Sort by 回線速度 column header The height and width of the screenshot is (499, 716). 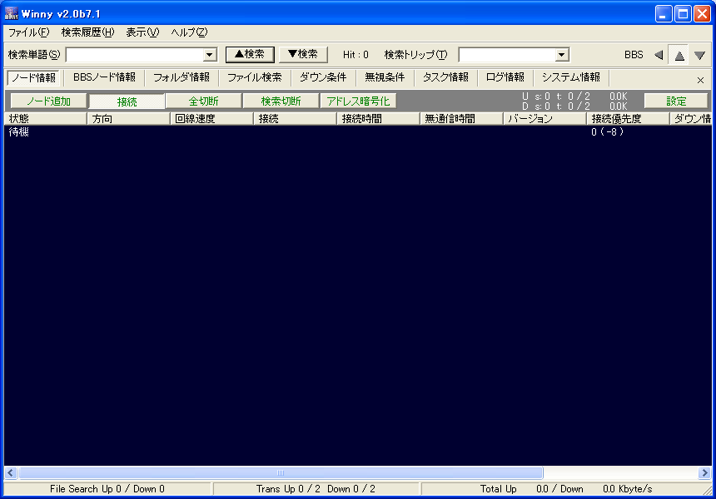(211, 119)
